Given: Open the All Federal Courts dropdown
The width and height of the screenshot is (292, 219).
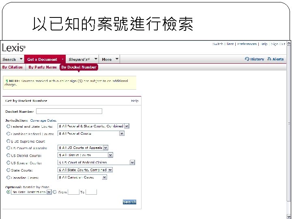Looking at the screenshot, I should click(x=91, y=133).
